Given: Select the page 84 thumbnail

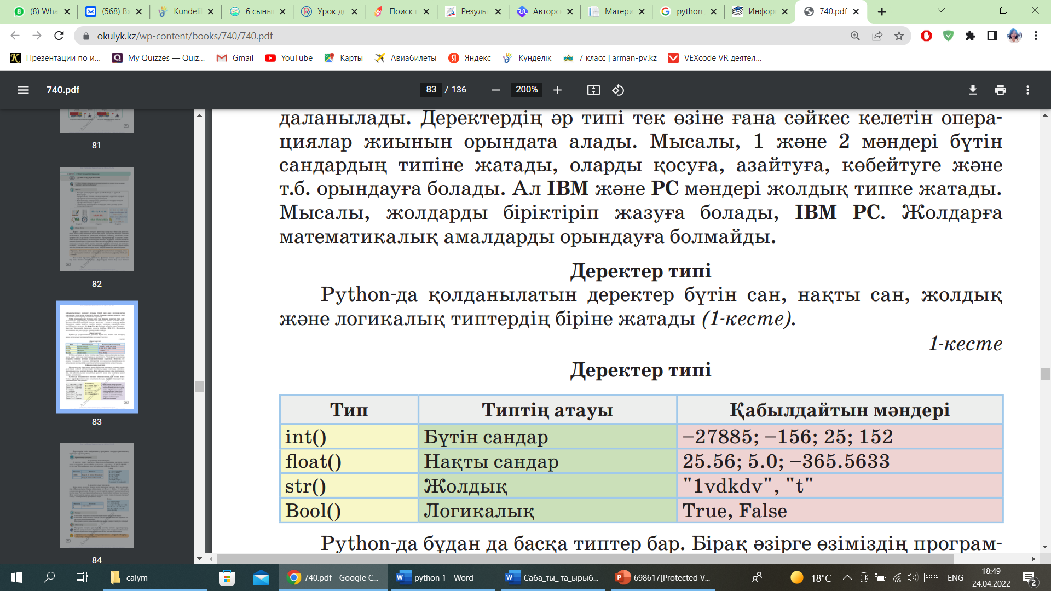Looking at the screenshot, I should [97, 495].
